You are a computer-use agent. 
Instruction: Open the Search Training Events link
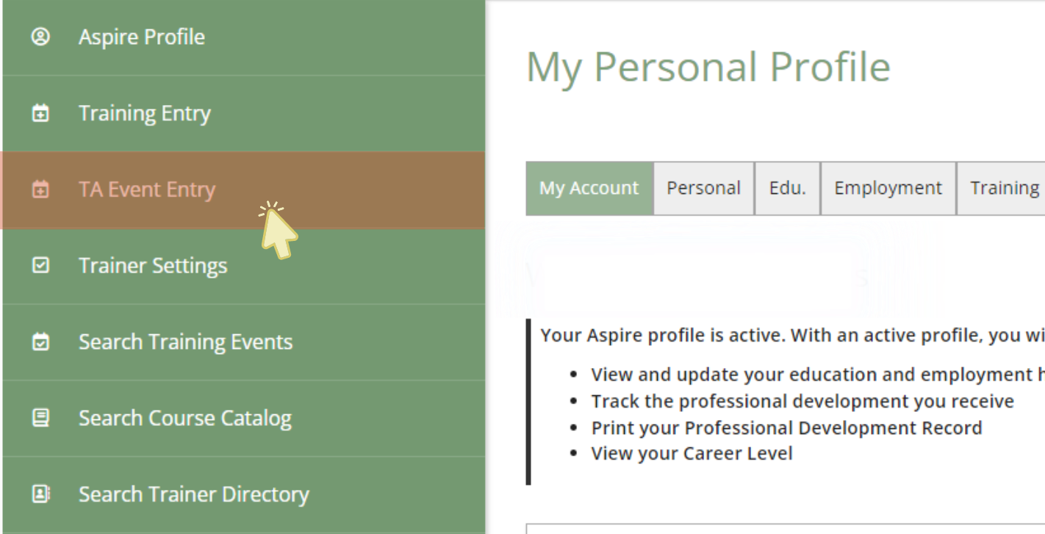click(185, 342)
